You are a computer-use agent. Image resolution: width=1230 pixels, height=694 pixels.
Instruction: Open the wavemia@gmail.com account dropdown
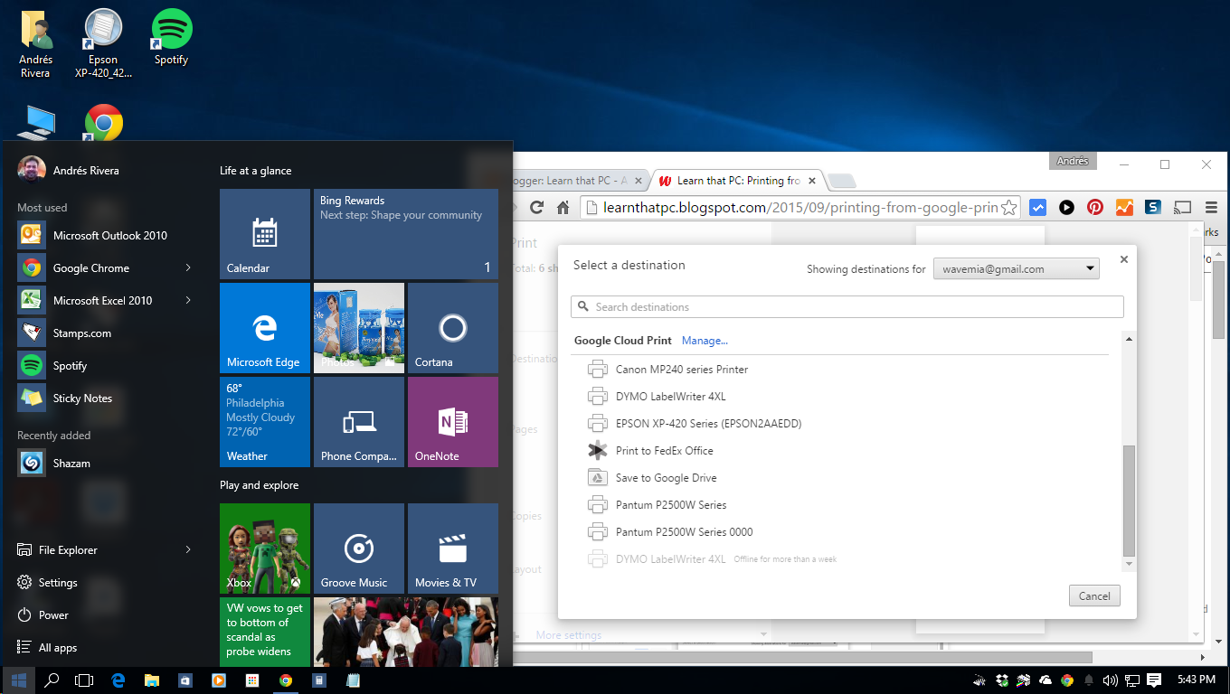[1017, 268]
